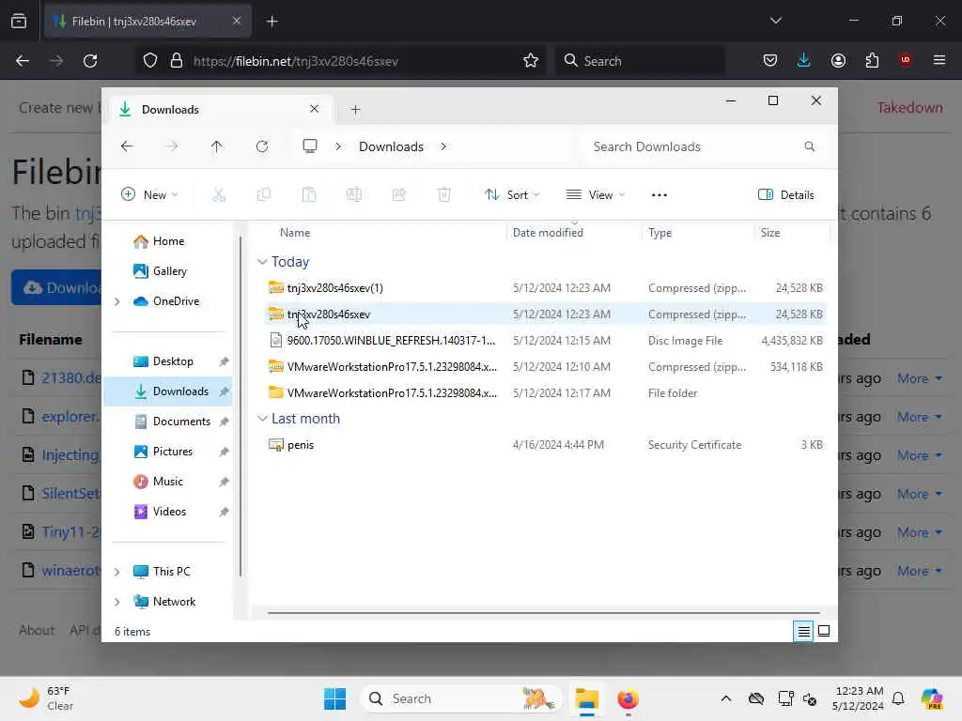The image size is (962, 721).
Task: Open Firefox downloads panel icon
Action: pyautogui.click(x=804, y=60)
